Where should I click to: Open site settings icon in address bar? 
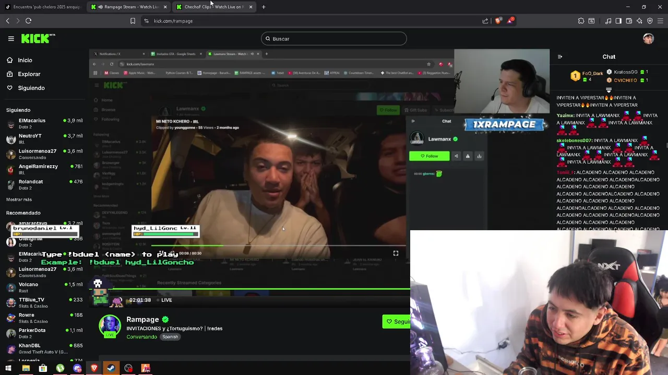[x=146, y=21]
